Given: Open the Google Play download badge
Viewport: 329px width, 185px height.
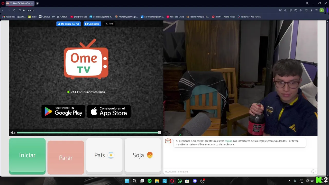Looking at the screenshot, I should point(63,112).
